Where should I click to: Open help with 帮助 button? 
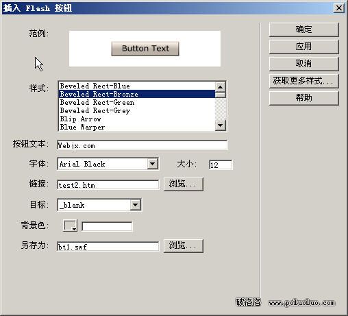(303, 98)
